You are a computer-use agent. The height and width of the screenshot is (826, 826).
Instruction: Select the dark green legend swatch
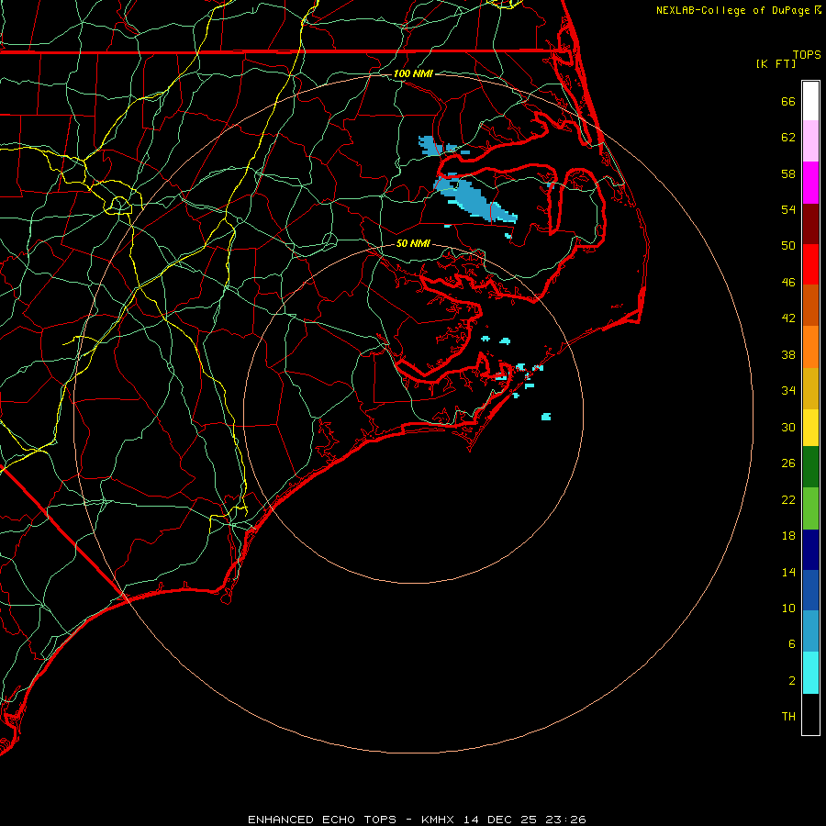click(810, 467)
